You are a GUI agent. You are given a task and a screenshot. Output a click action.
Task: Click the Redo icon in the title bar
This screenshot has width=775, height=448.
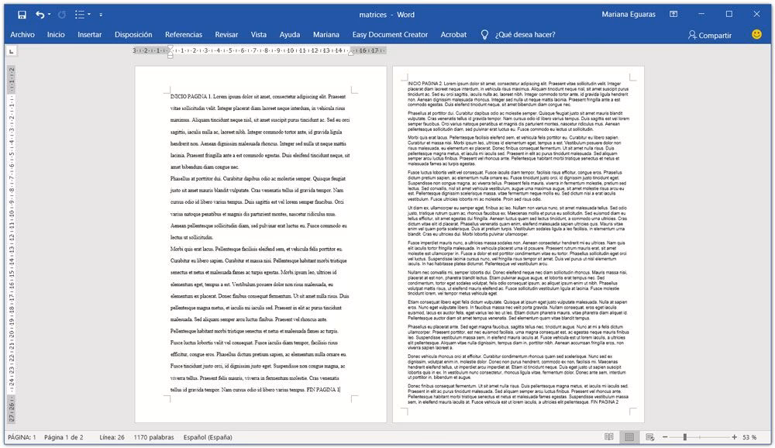click(62, 14)
